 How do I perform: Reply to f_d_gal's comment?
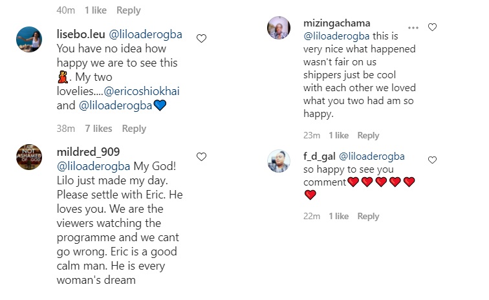pos(368,216)
